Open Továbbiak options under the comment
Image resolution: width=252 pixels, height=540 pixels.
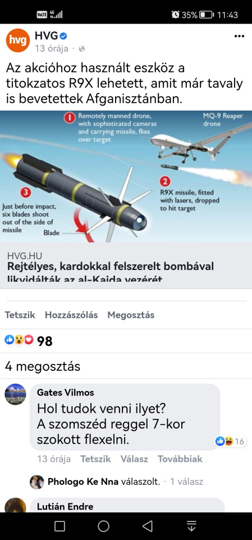tap(180, 459)
